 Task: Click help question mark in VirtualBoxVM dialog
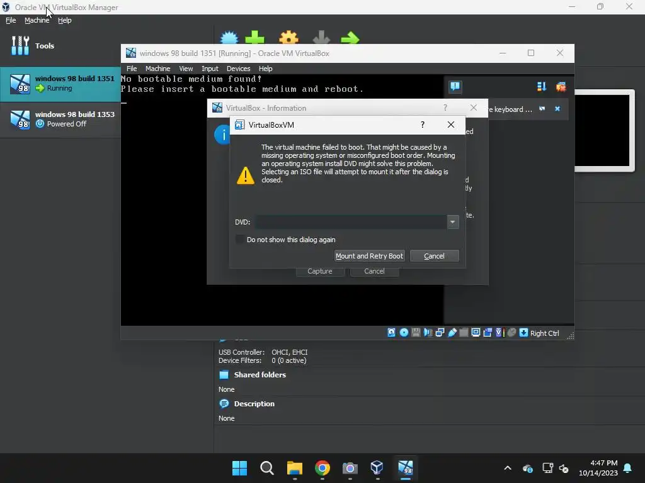tap(423, 125)
